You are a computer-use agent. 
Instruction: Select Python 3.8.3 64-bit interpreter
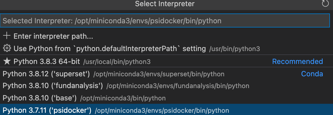pos(47,61)
